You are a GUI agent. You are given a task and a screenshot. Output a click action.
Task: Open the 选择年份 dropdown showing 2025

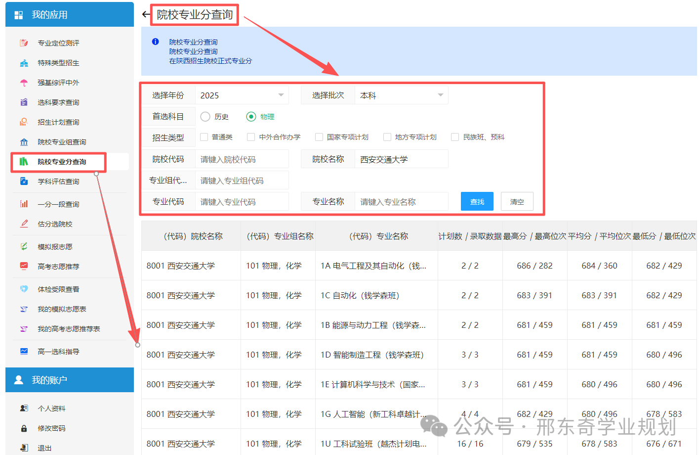pyautogui.click(x=242, y=95)
